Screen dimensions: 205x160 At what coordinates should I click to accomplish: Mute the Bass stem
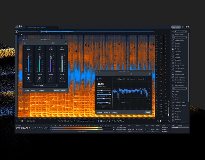[x=37, y=69]
